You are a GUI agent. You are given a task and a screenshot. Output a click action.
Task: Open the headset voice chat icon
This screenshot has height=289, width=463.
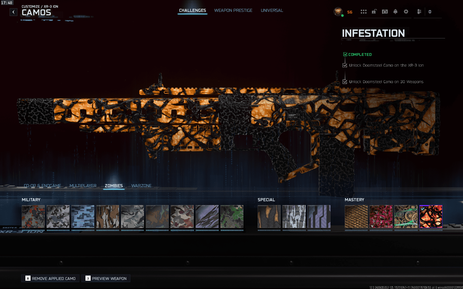(x=385, y=12)
